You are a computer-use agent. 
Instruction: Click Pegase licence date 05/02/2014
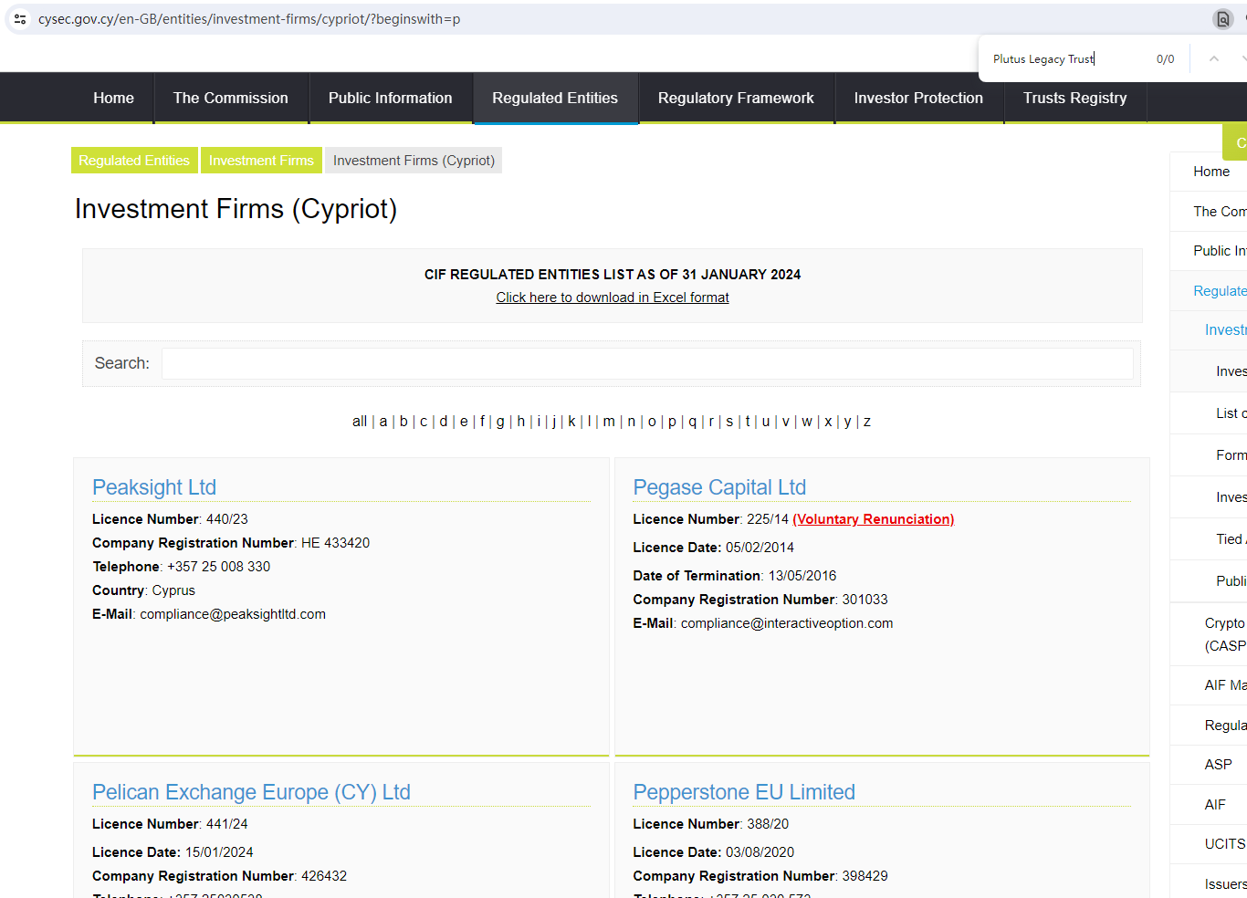[760, 548]
